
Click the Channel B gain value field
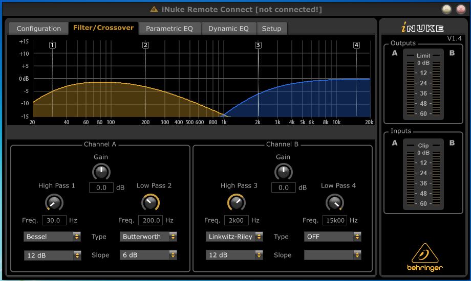284,188
